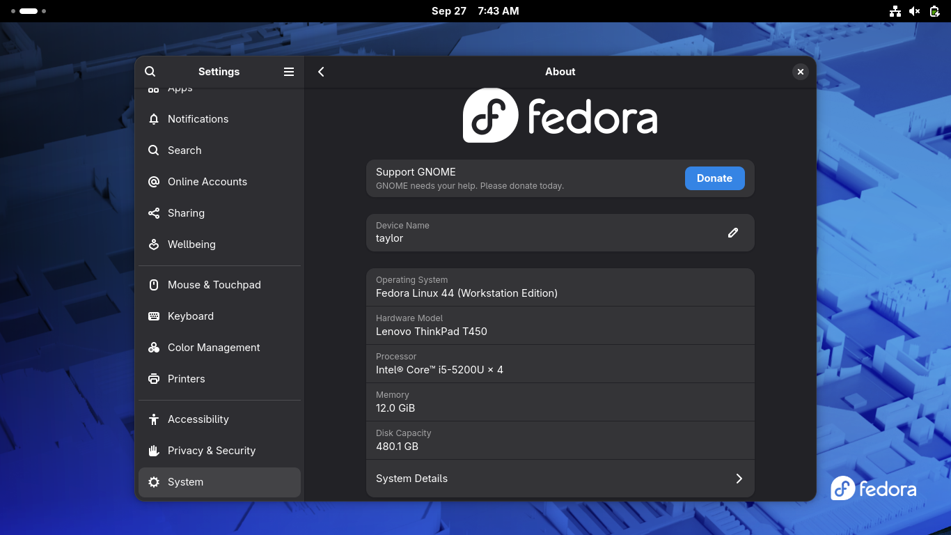Open the Settings hamburger menu
951x535 pixels.
pos(289,72)
